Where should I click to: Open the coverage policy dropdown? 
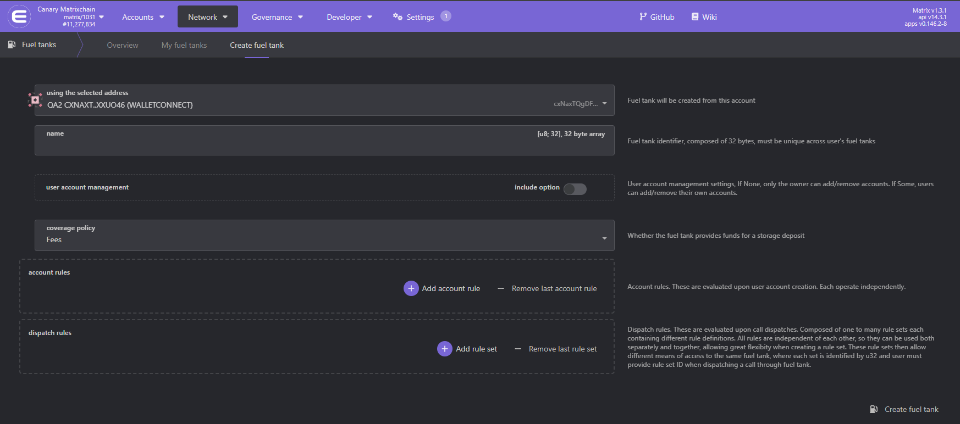(x=324, y=235)
